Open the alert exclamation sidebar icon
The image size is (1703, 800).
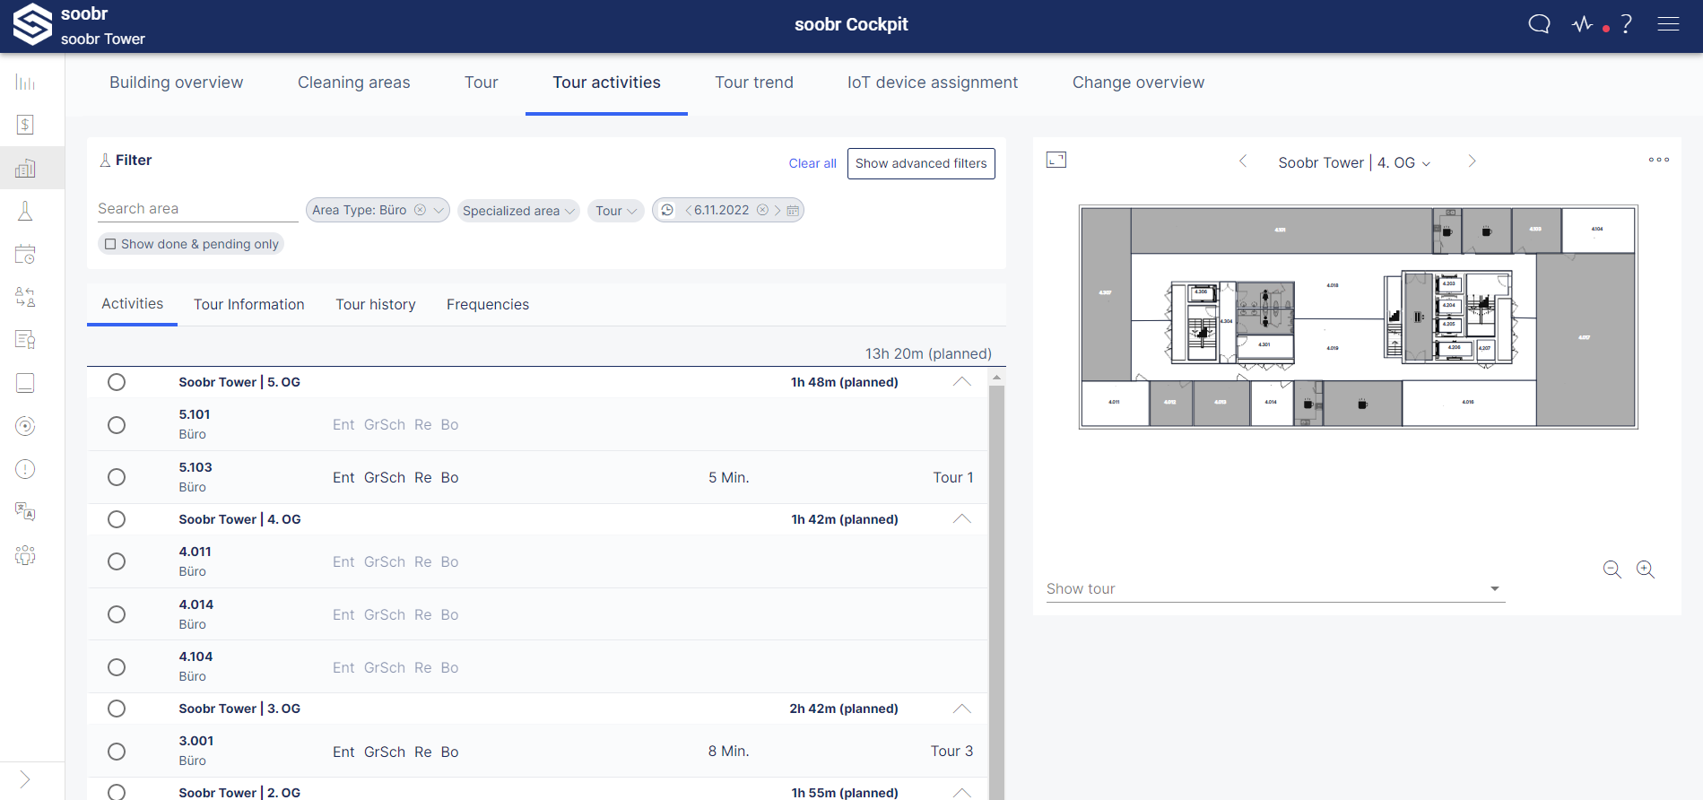point(25,469)
